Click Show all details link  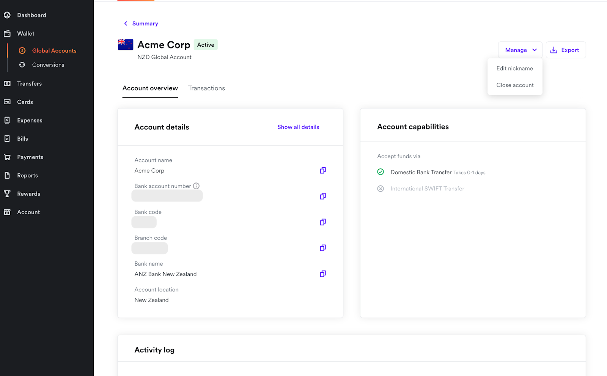pos(298,127)
